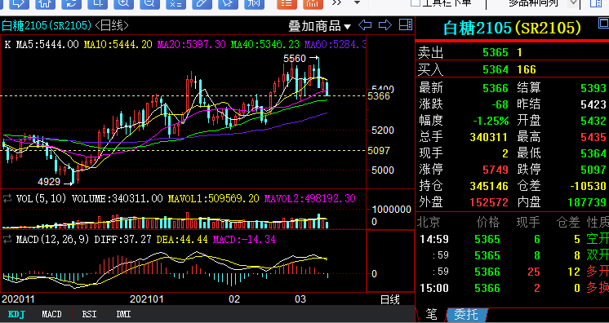Click the 202101 date axis label

click(147, 299)
